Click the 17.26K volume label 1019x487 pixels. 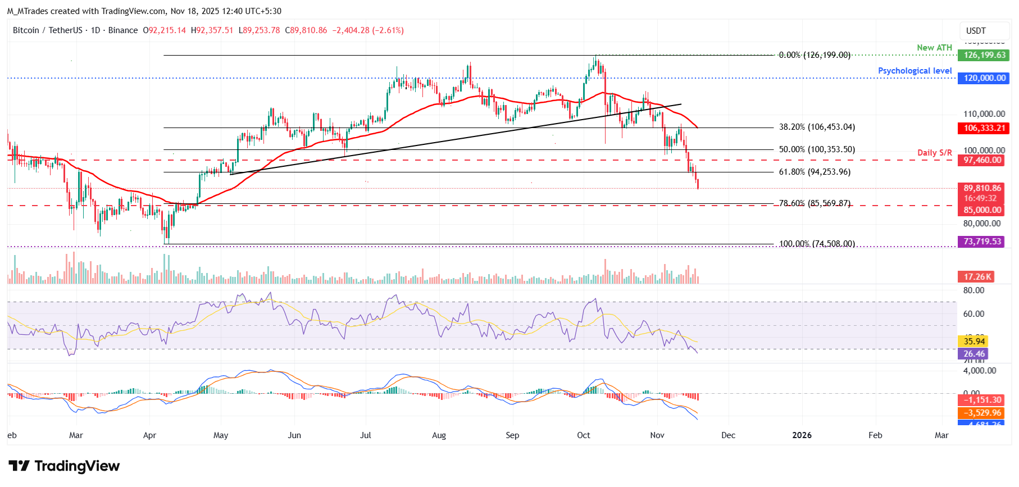click(x=976, y=277)
